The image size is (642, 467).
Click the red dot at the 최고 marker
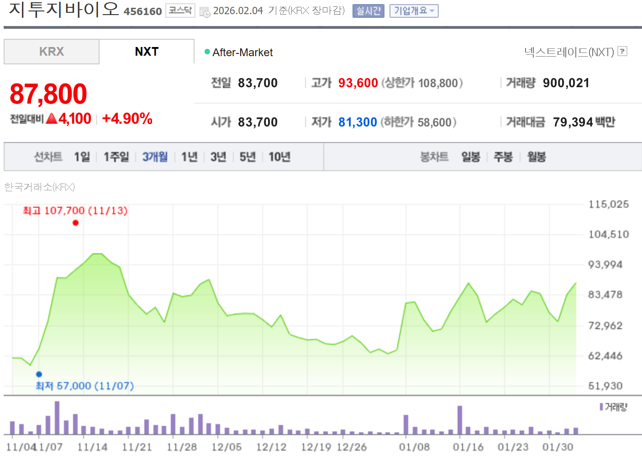[75, 223]
